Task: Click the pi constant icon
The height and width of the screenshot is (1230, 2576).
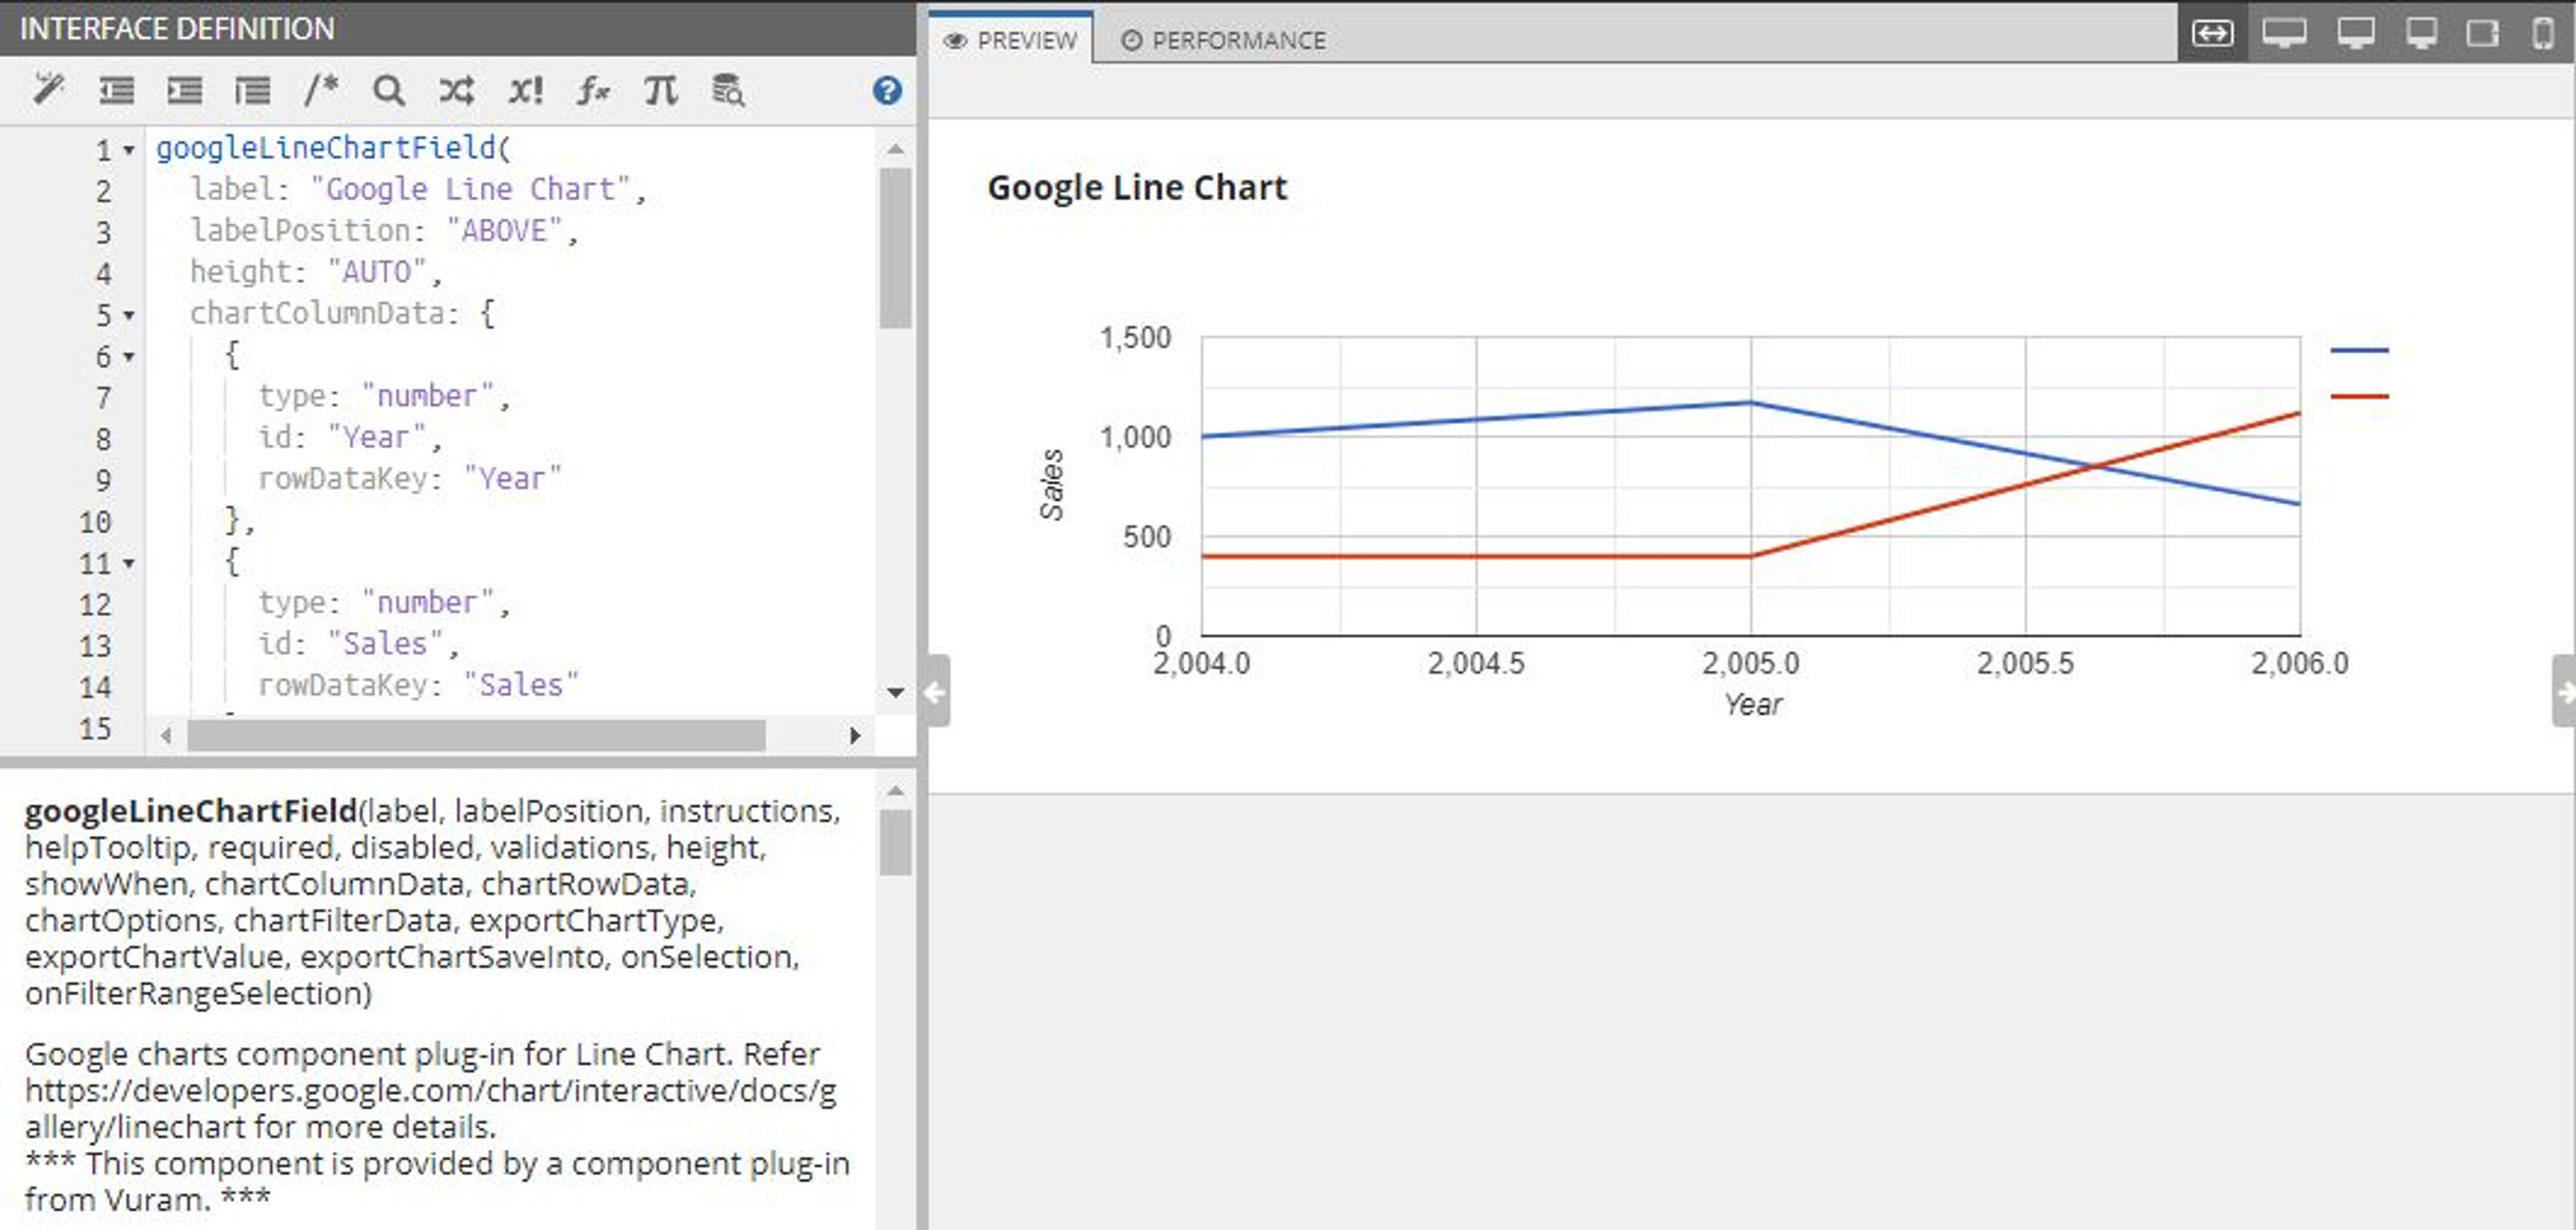Action: pyautogui.click(x=660, y=91)
